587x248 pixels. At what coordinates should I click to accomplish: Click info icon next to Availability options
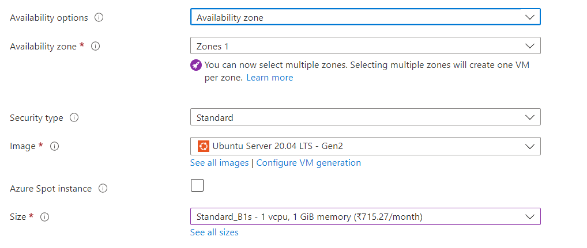(99, 18)
